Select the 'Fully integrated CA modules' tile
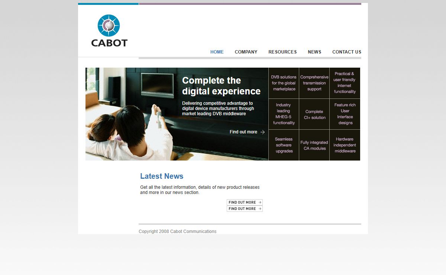Image resolution: width=446 pixels, height=275 pixels. click(314, 145)
